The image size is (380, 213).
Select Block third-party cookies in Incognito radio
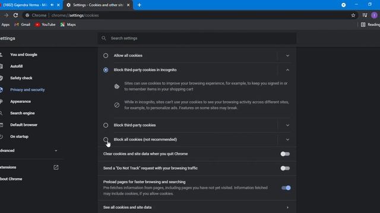tap(106, 70)
